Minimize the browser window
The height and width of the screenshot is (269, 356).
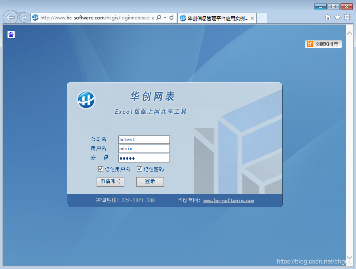320,7
